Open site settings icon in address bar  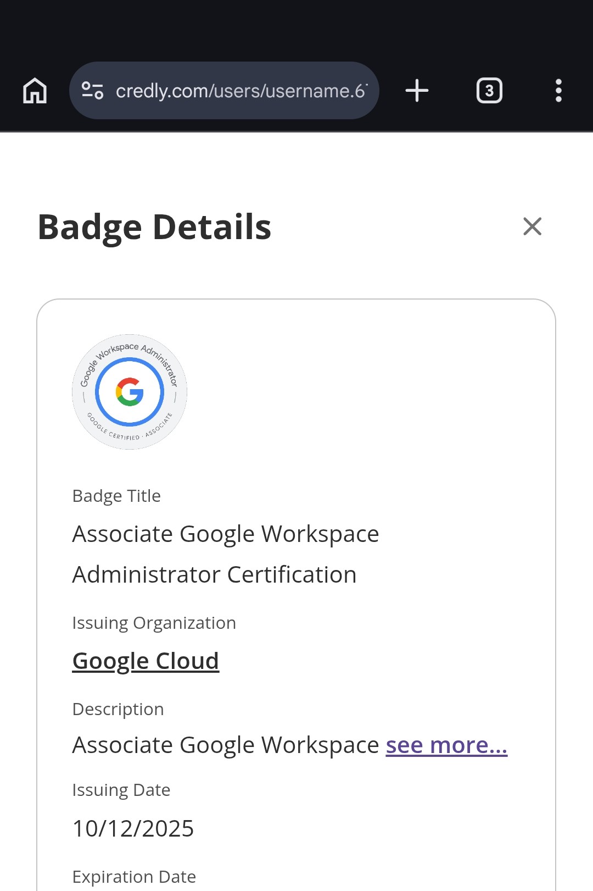click(x=92, y=91)
